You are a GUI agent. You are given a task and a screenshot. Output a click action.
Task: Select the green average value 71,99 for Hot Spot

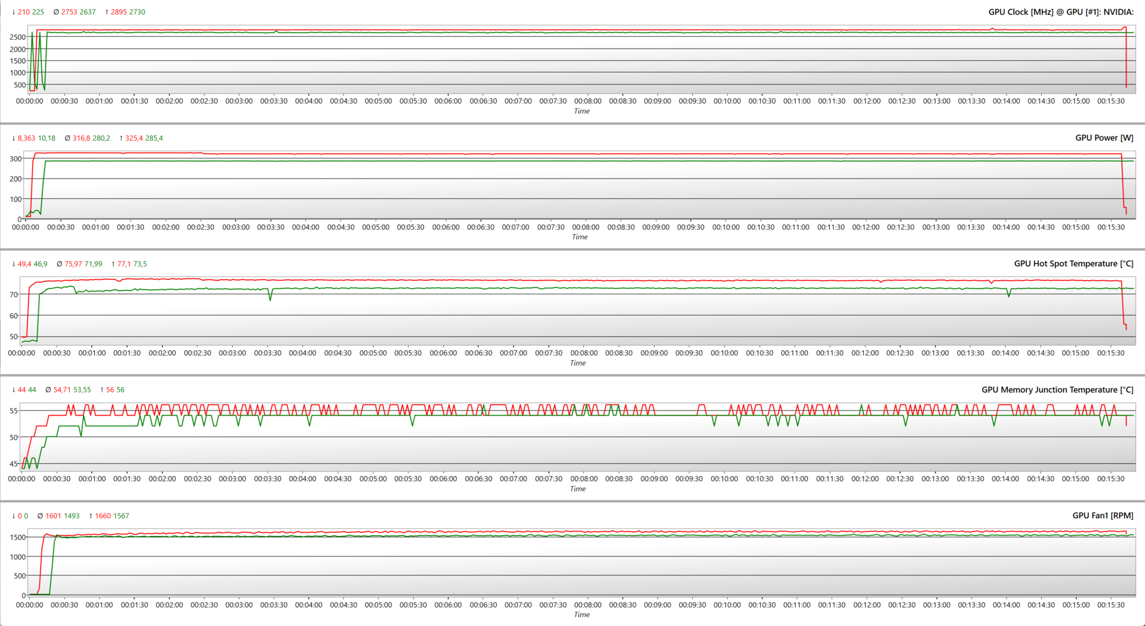coord(94,264)
